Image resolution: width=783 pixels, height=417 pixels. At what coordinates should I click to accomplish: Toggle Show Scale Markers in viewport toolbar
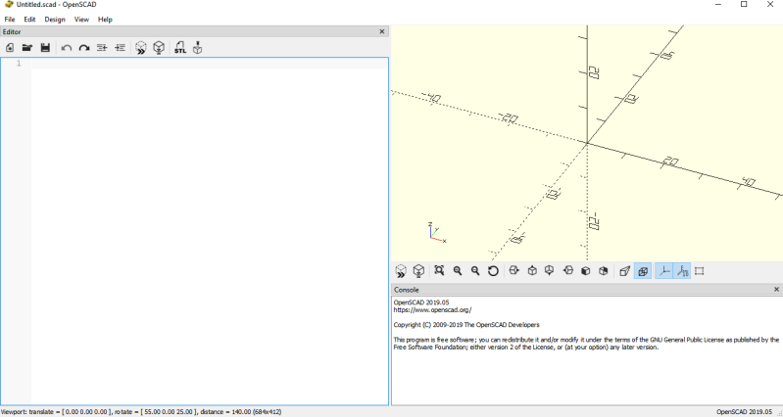[682, 271]
